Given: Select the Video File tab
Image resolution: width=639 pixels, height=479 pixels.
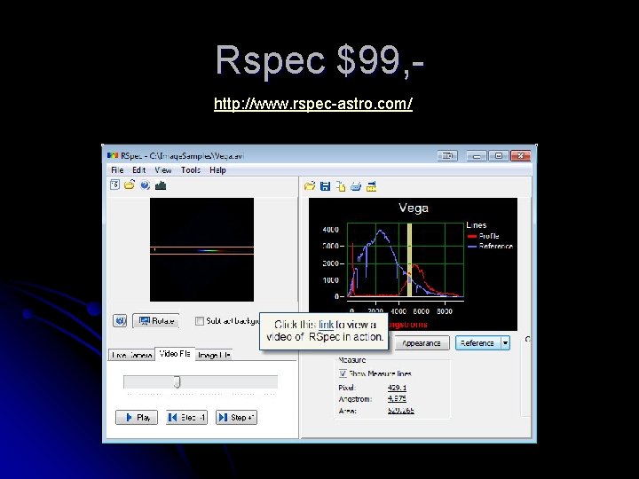Looking at the screenshot, I should (175, 354).
